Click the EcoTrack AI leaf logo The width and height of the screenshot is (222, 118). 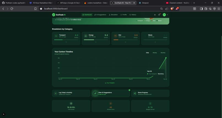53,15
